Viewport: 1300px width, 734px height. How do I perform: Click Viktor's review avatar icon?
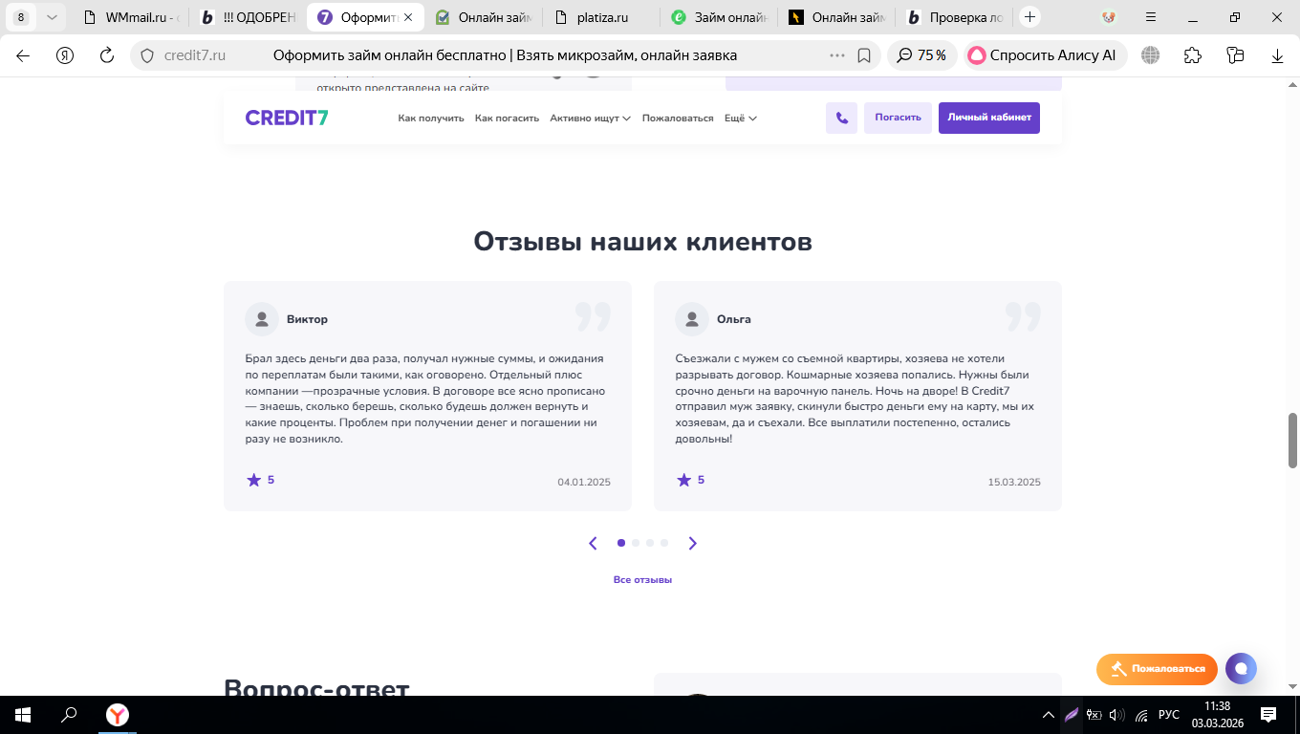pyautogui.click(x=262, y=319)
